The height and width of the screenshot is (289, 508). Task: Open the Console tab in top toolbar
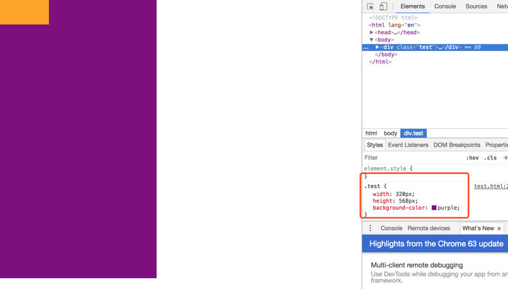click(444, 6)
